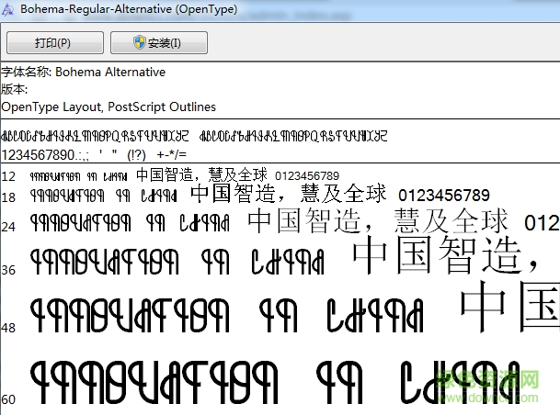Click the OpenType Layout, PostScript Outlines line
The image size is (560, 415).
click(109, 107)
